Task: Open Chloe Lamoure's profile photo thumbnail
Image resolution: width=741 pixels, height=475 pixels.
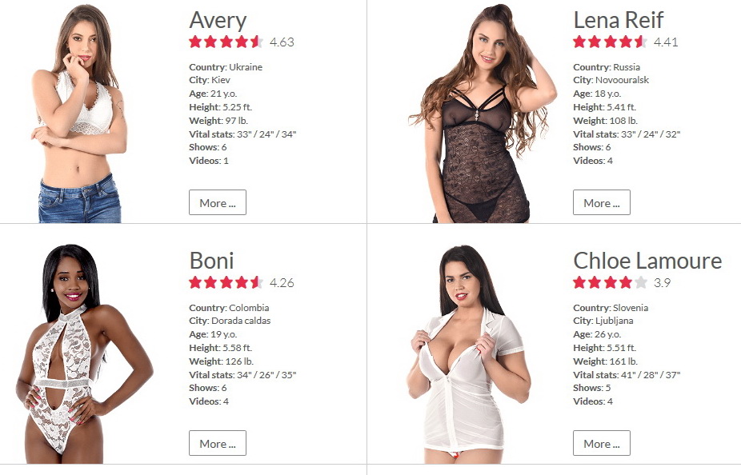Action: pyautogui.click(x=469, y=354)
